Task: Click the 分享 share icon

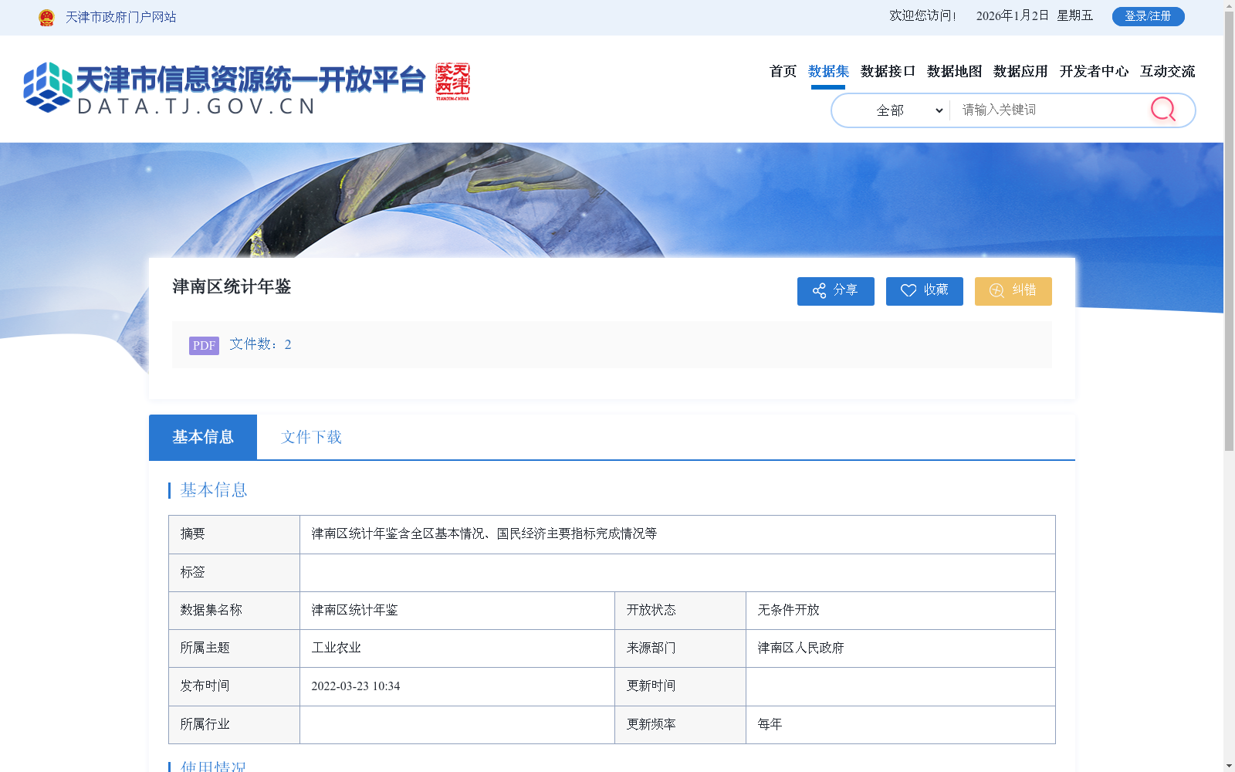Action: [x=820, y=291]
